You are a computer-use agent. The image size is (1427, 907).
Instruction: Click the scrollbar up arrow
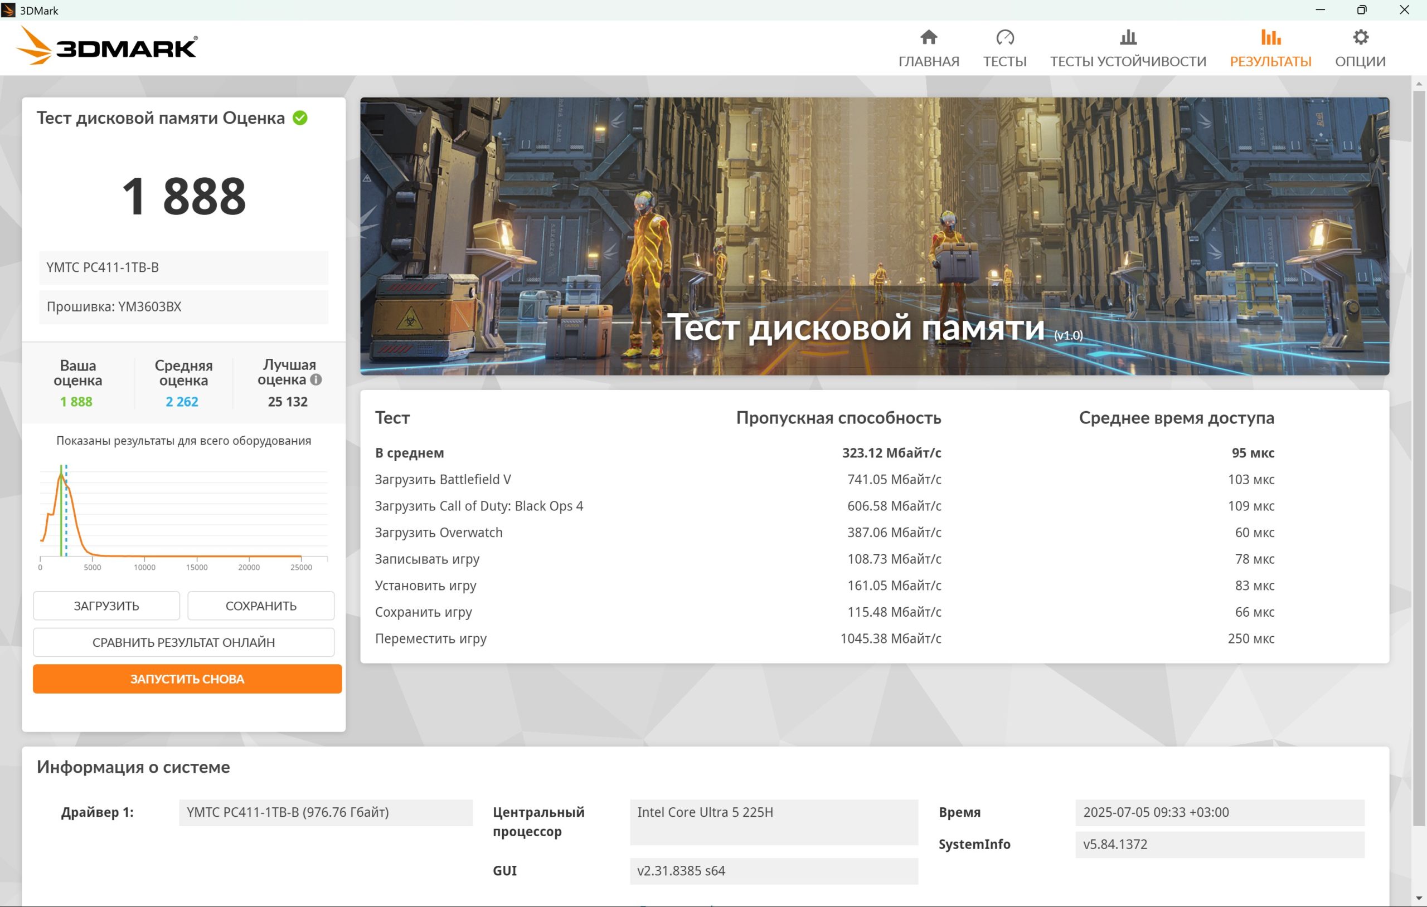tap(1419, 84)
